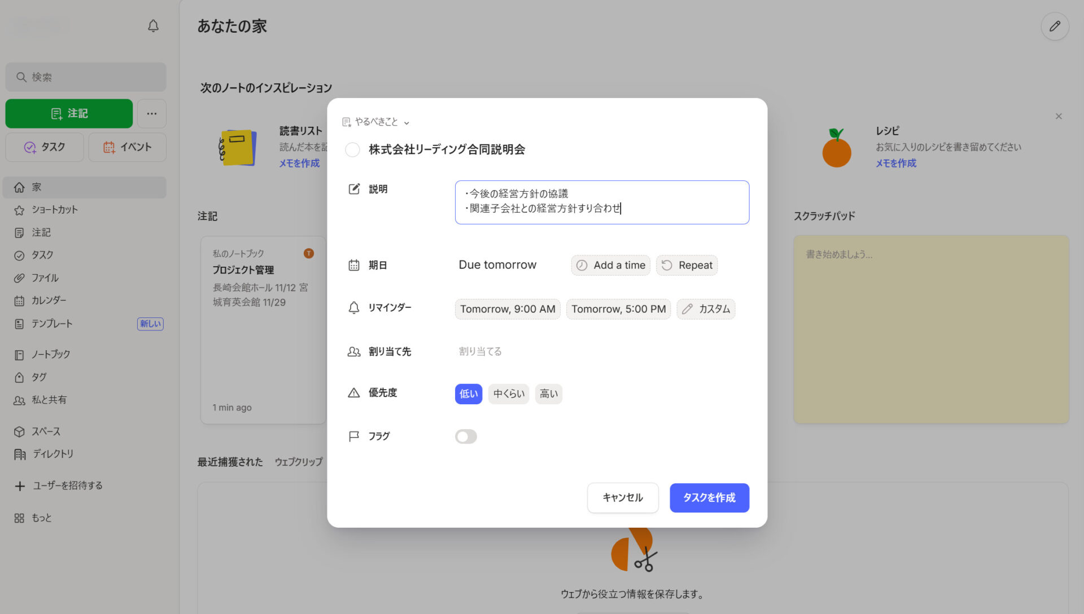This screenshot has width=1084, height=614.
Task: Click the priority warning triangle icon
Action: [x=353, y=393]
